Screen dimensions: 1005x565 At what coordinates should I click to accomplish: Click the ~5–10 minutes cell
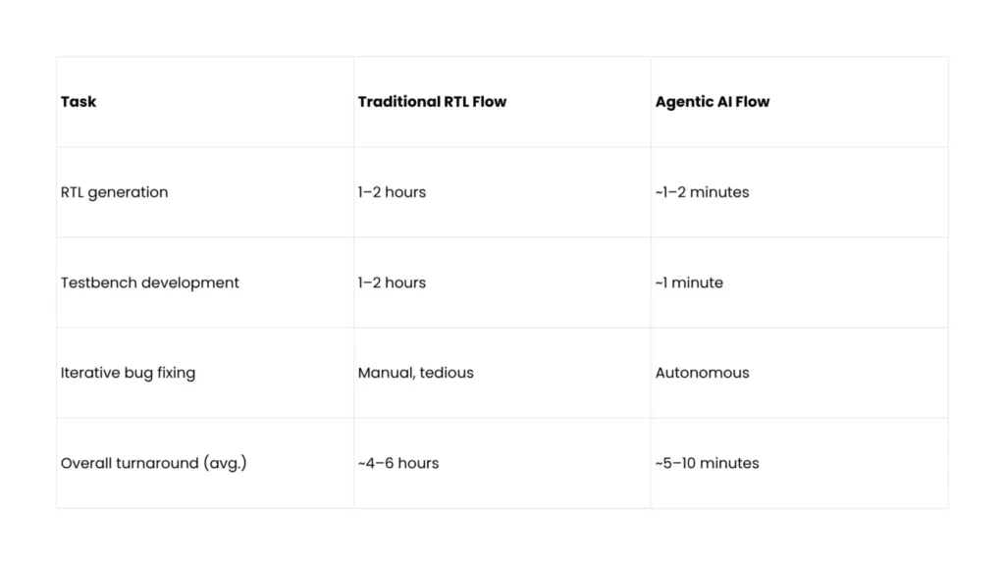[799, 463]
